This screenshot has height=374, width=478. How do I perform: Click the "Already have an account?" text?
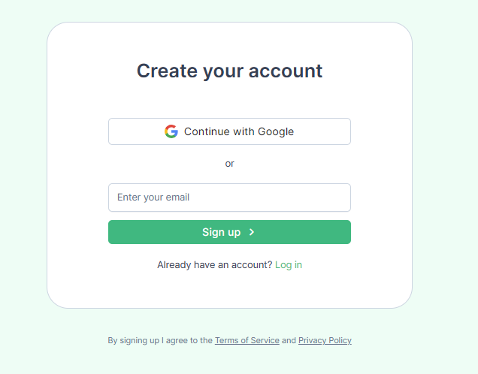(214, 265)
